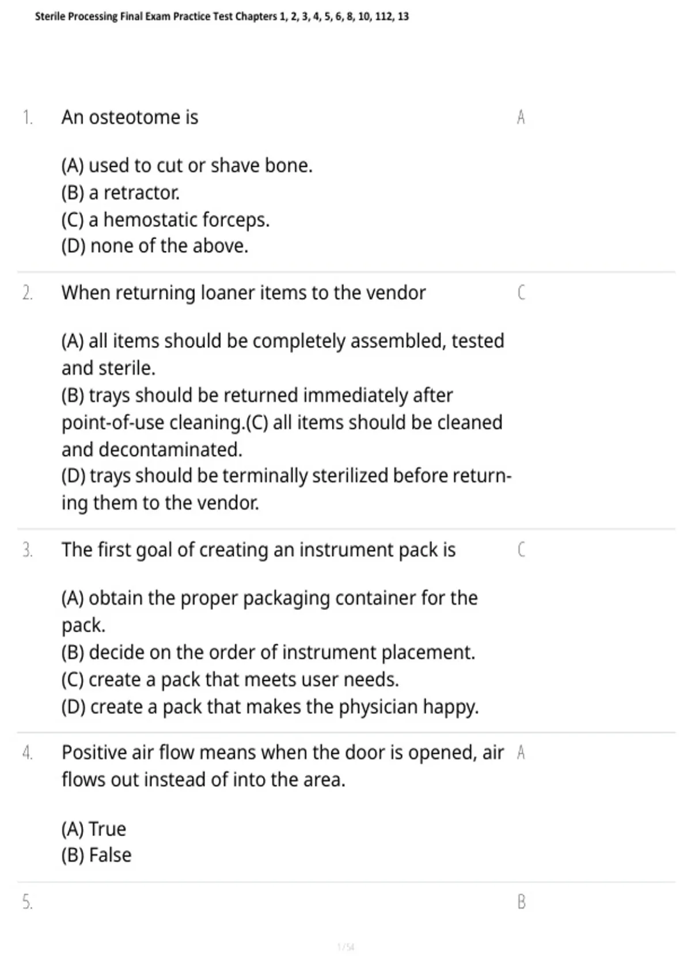The height and width of the screenshot is (979, 691).
Task: Select question 2 about returning loaner items
Action: tap(244, 293)
